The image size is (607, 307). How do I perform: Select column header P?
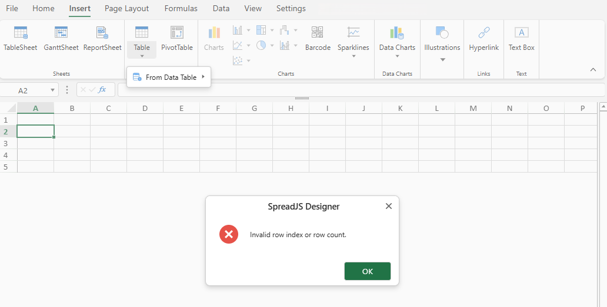tap(582, 108)
